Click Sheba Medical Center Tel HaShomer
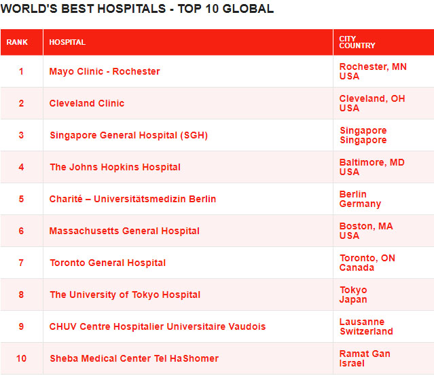The height and width of the screenshot is (378, 434). [134, 359]
